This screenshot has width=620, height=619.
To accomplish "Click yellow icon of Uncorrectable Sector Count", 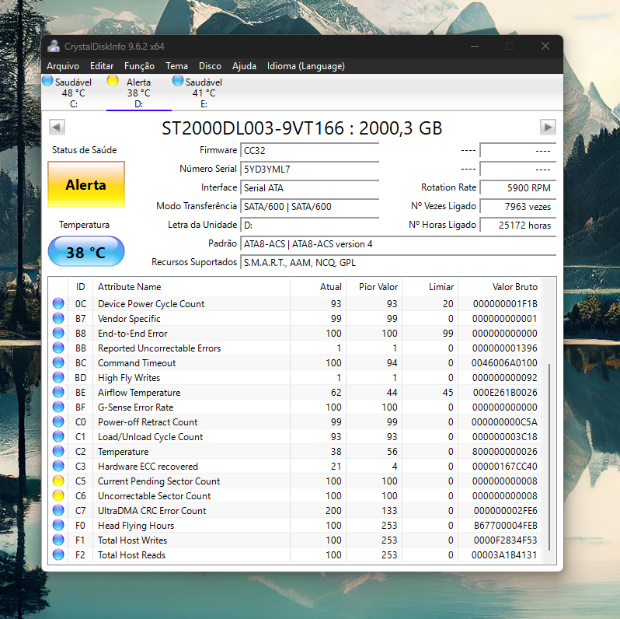I will pyautogui.click(x=58, y=495).
